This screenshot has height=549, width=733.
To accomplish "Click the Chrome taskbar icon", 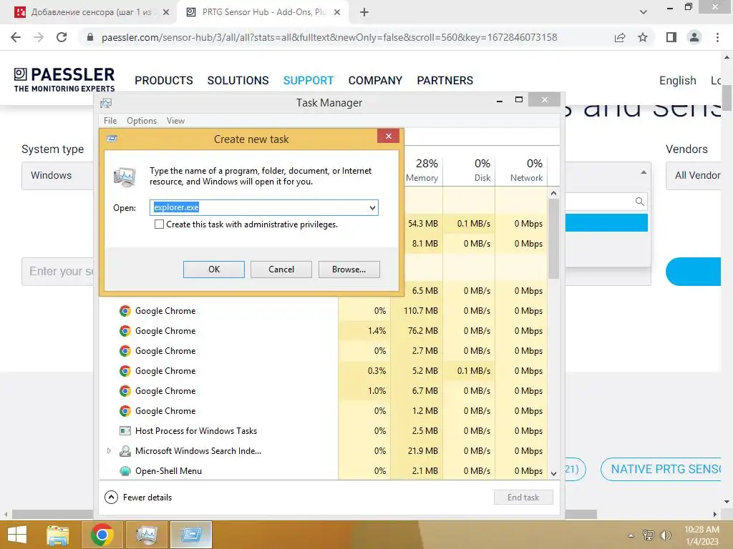I will [x=102, y=535].
